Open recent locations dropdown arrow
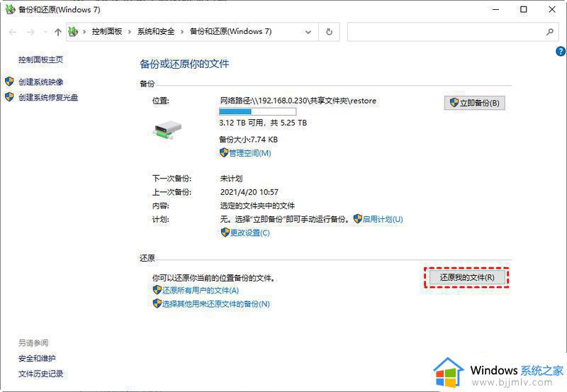Image resolution: width=567 pixels, height=392 pixels. [45, 32]
